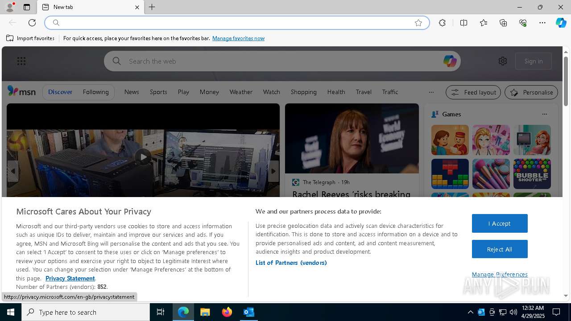
Task: Open a new tab with plus button
Action: pos(152,7)
